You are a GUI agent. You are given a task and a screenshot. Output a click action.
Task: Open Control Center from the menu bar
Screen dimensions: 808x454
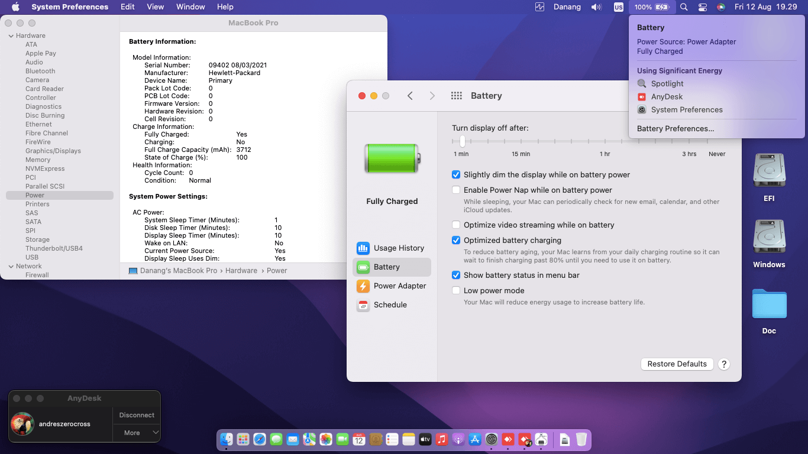[702, 7]
